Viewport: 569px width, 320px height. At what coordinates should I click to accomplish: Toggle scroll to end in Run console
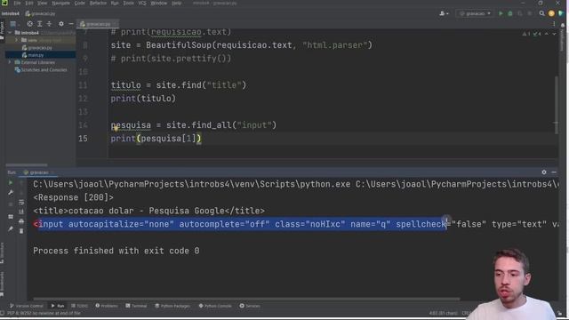tap(21, 212)
